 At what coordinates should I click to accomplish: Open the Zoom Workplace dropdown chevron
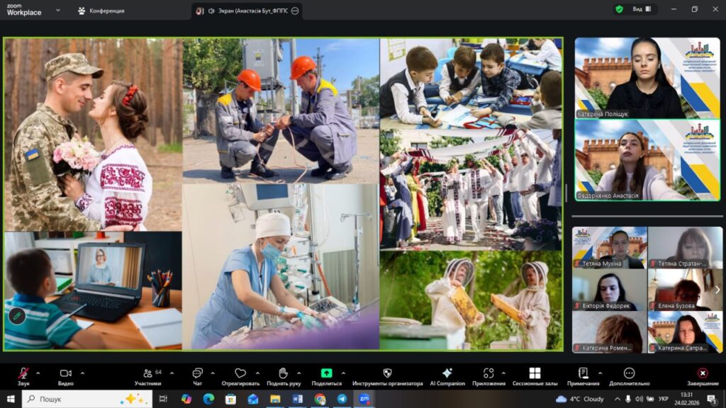(58, 11)
